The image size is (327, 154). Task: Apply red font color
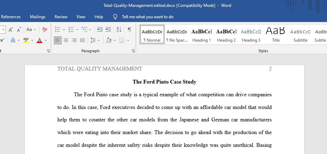point(40,40)
